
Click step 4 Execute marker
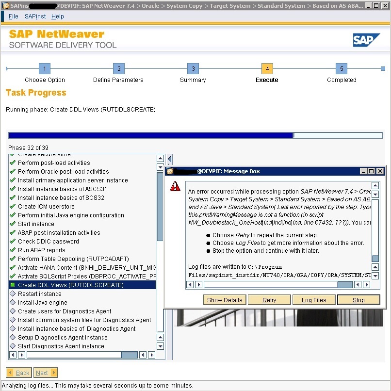tap(267, 68)
